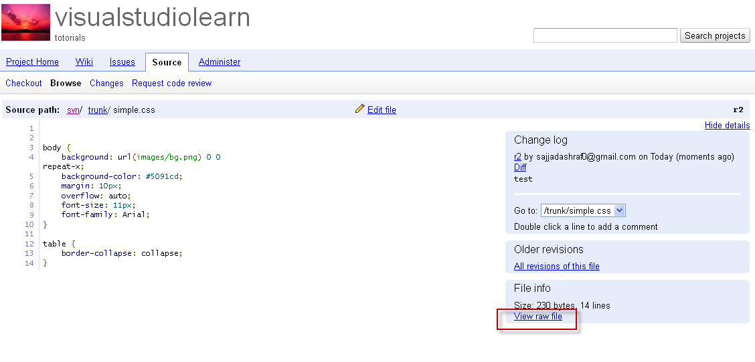
Task: Open the Checkout sub-tab
Action: click(x=23, y=83)
